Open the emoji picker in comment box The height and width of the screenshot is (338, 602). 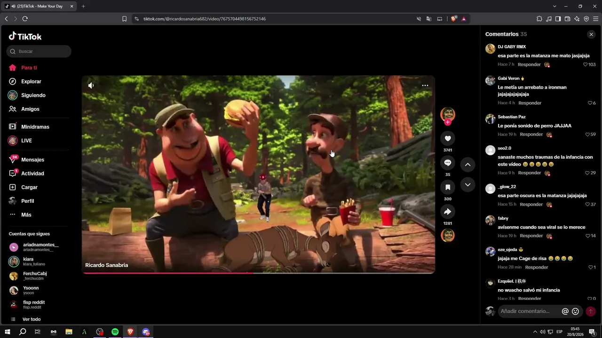click(x=575, y=311)
